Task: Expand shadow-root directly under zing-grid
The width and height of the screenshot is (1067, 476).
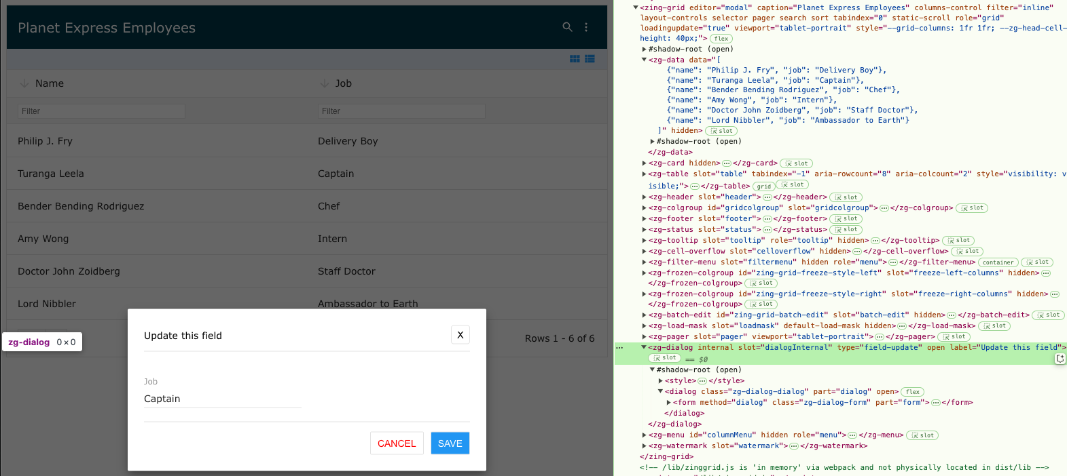Action: 644,49
